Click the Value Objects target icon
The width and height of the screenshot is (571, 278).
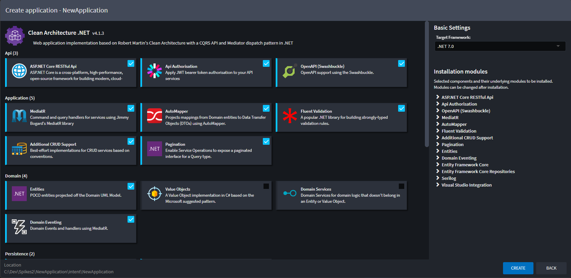click(155, 194)
